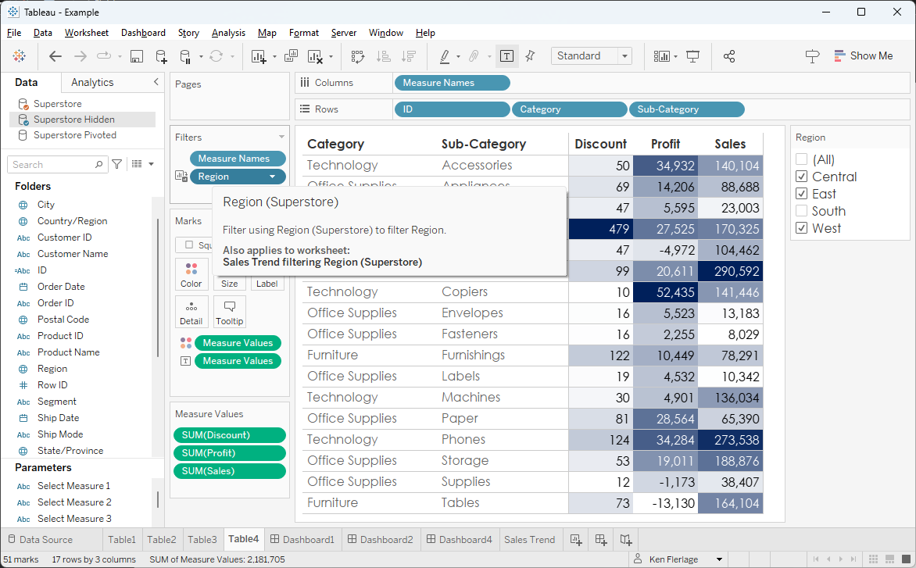The width and height of the screenshot is (916, 568).
Task: Click the Undo back arrow
Action: (55, 56)
